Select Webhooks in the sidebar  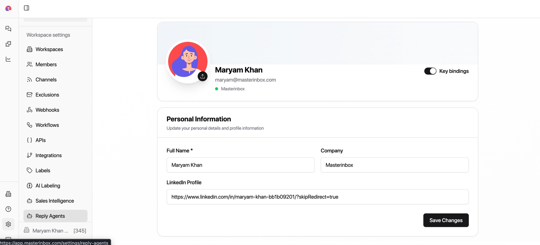coord(47,110)
